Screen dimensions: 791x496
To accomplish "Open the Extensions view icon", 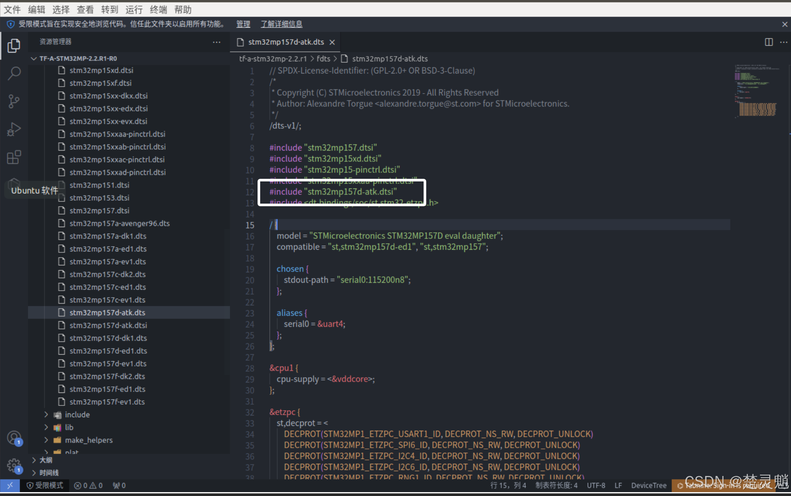I will coord(14,157).
